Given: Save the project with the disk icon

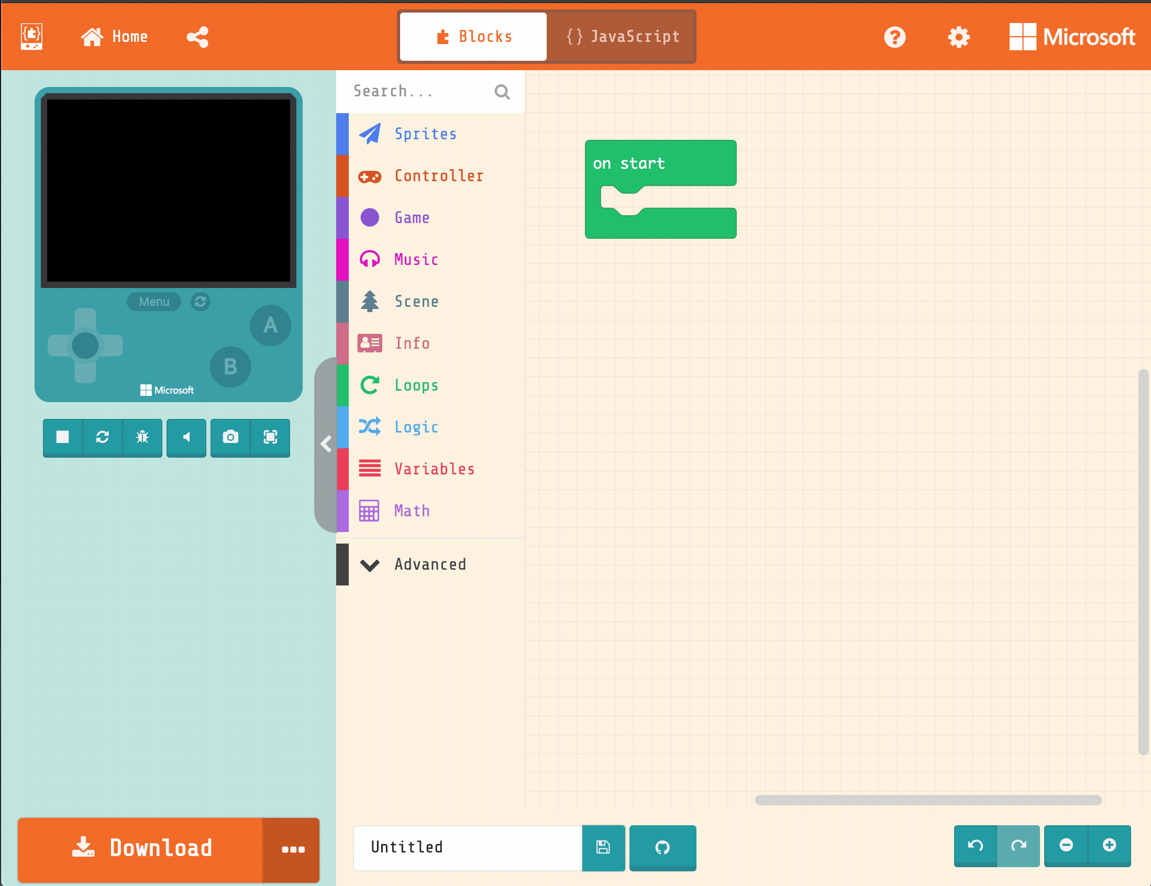Looking at the screenshot, I should (603, 847).
